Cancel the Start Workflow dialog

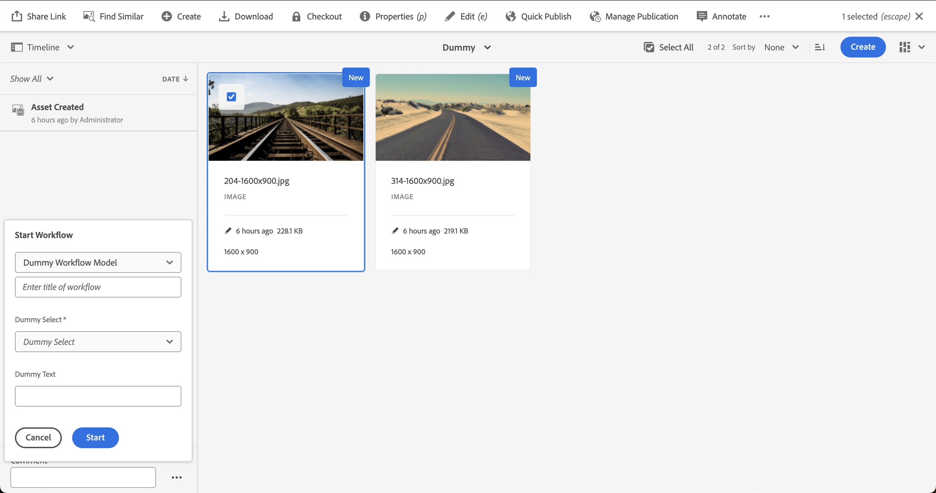click(x=38, y=437)
